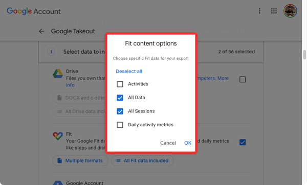The image size is (307, 185).
Task: Open the Drive More info link
Action: 223,78
